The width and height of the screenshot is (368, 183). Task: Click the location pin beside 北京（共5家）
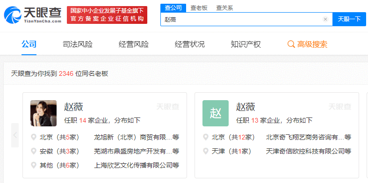34,137
